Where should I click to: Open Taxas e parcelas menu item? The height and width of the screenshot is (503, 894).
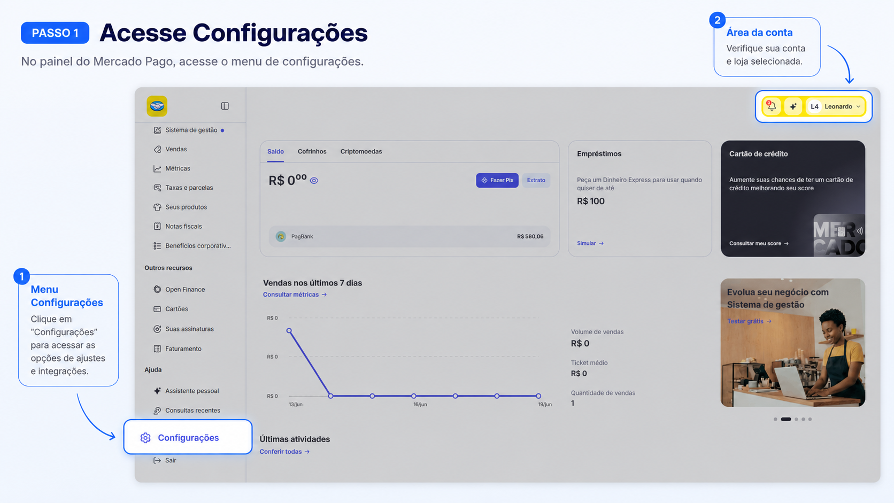point(183,188)
